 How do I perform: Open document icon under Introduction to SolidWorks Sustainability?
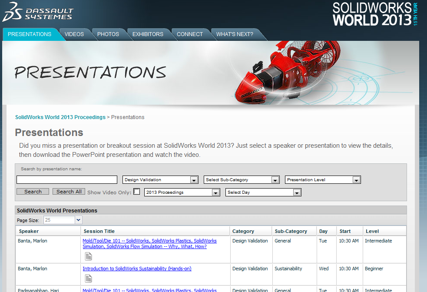click(88, 279)
